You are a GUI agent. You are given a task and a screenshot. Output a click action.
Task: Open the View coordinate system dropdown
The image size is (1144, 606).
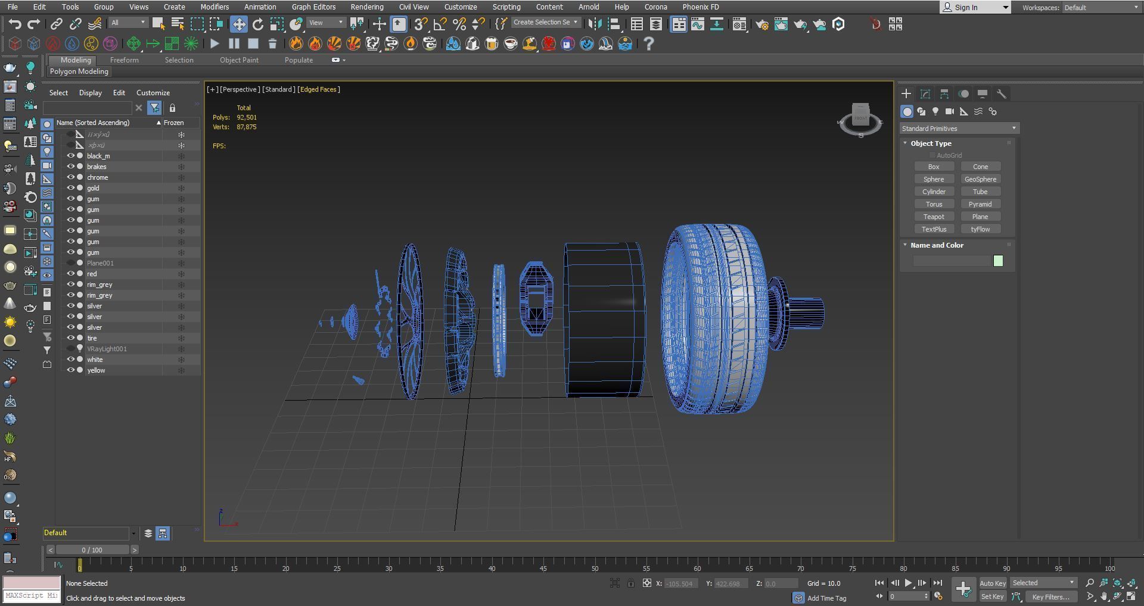point(326,23)
